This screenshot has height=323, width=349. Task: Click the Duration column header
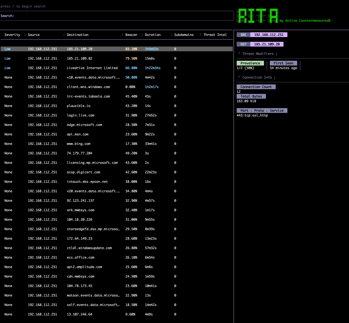152,35
